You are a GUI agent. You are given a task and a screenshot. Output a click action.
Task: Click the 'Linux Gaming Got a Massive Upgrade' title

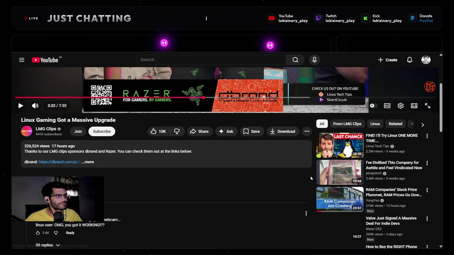tap(68, 120)
